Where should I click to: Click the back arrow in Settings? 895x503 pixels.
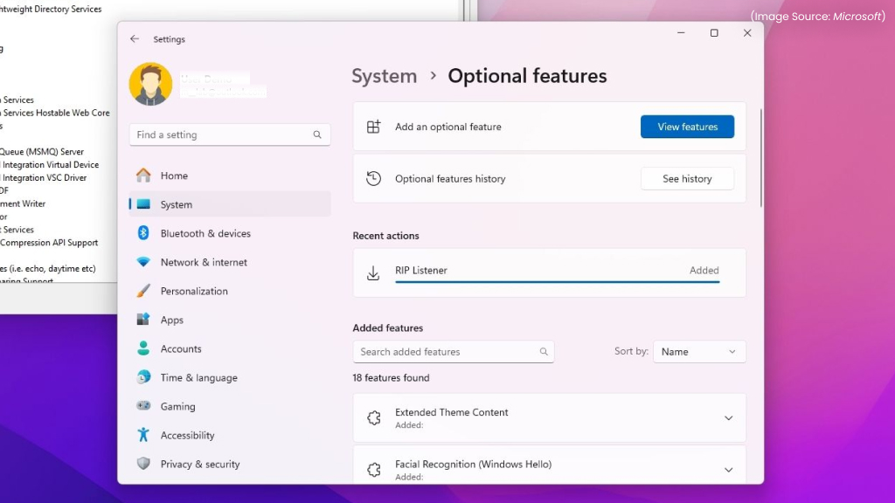point(135,39)
